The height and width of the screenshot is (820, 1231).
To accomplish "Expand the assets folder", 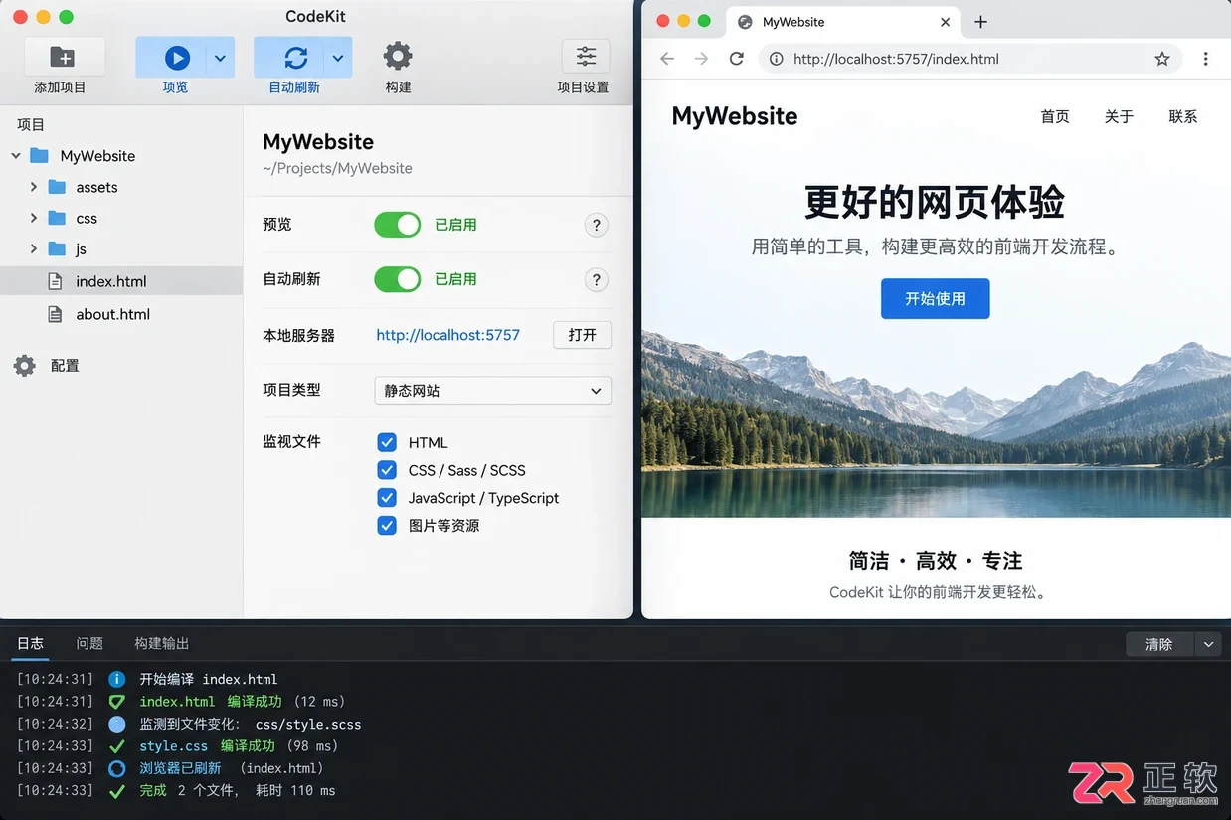I will coord(33,187).
